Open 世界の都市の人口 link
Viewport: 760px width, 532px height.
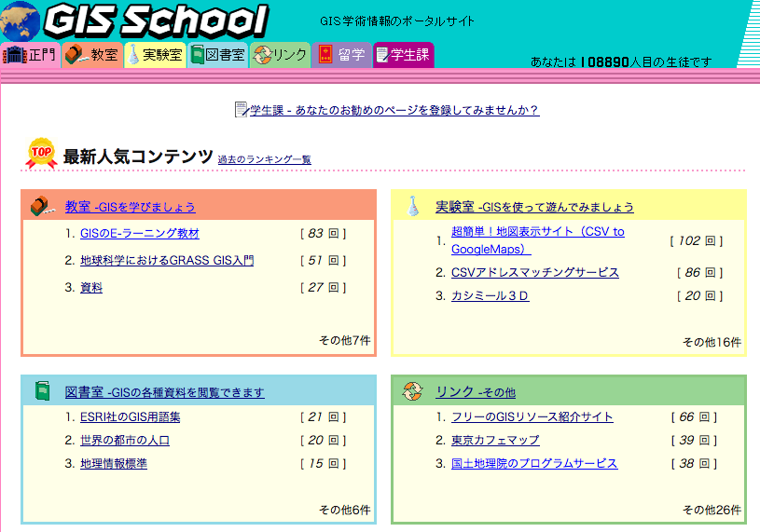point(125,440)
